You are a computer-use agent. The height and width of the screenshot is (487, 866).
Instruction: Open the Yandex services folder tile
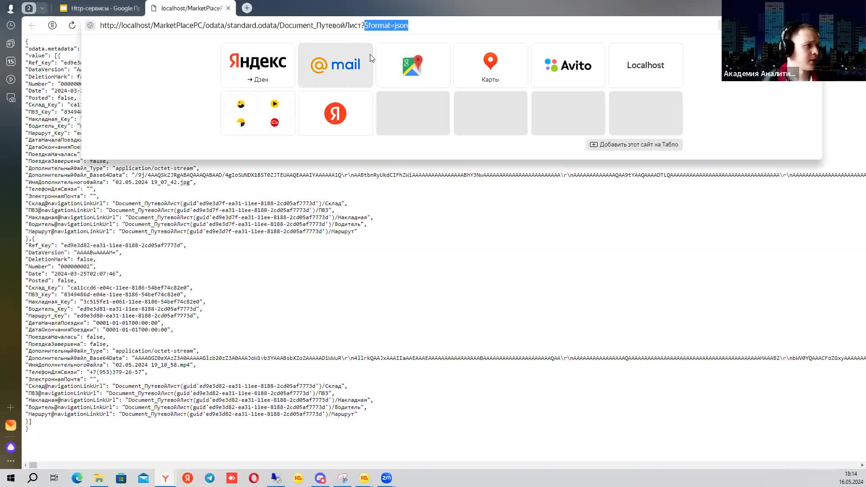click(258, 113)
